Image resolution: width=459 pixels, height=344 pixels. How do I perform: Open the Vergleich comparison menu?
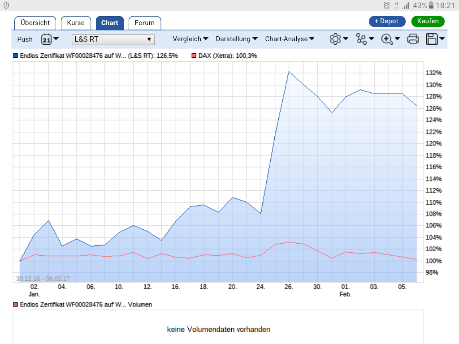tap(191, 39)
